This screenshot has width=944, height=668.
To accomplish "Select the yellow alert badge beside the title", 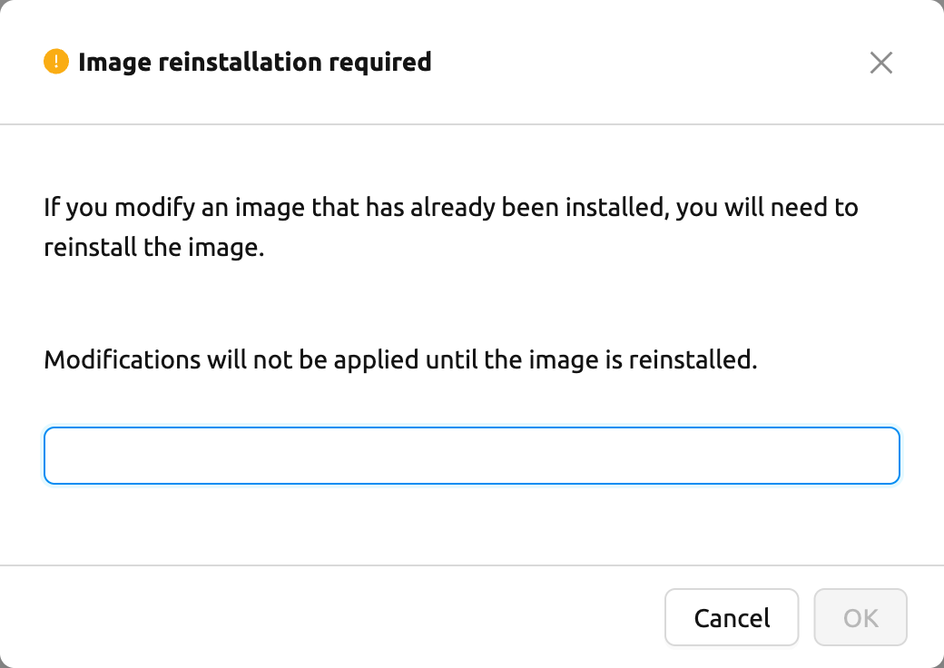I will coord(56,62).
